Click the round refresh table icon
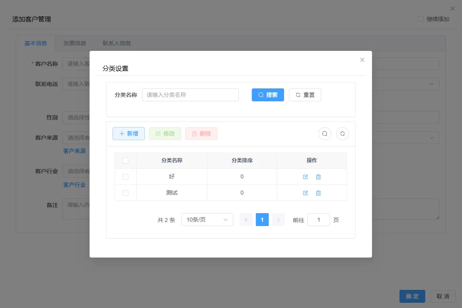The image size is (462, 308). tap(343, 134)
